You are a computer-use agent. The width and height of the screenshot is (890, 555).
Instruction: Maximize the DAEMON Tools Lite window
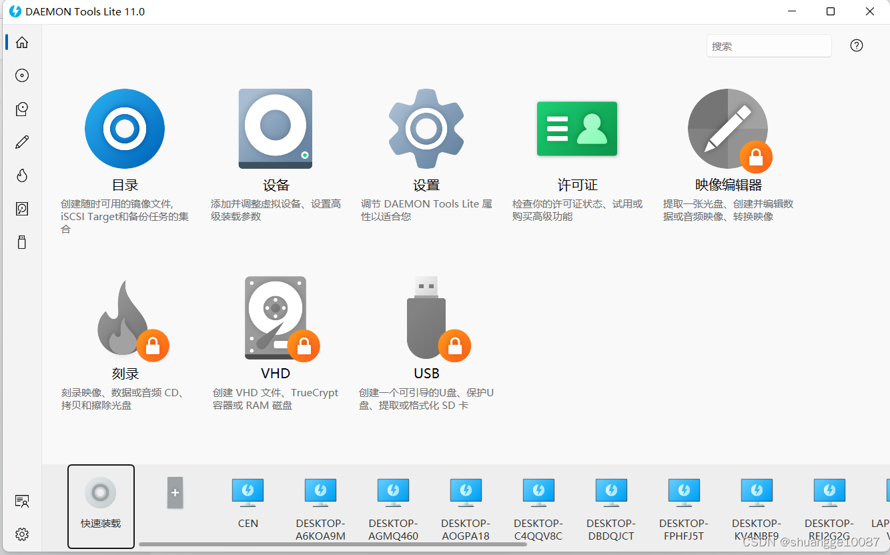pos(831,11)
